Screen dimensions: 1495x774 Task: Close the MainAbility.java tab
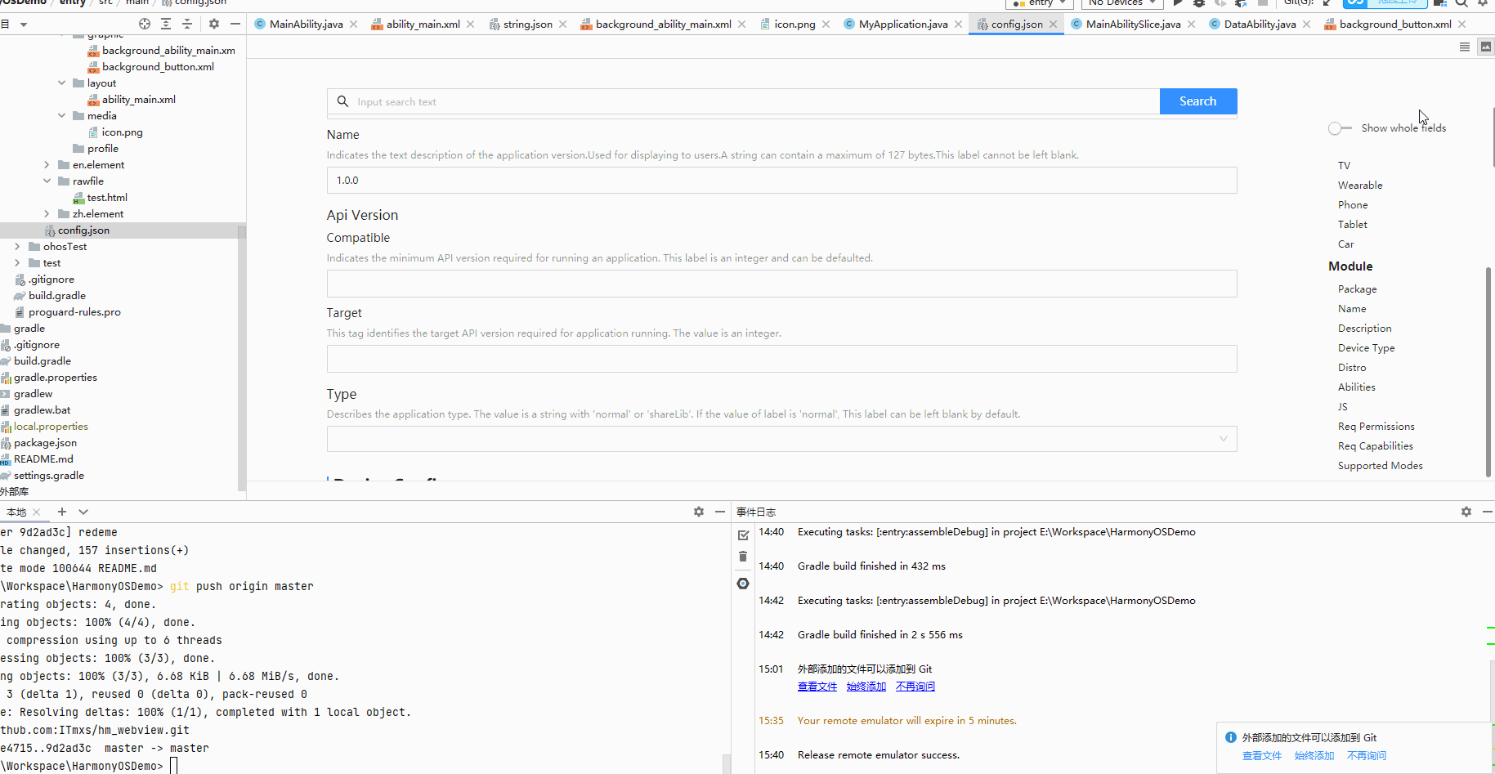pyautogui.click(x=354, y=25)
